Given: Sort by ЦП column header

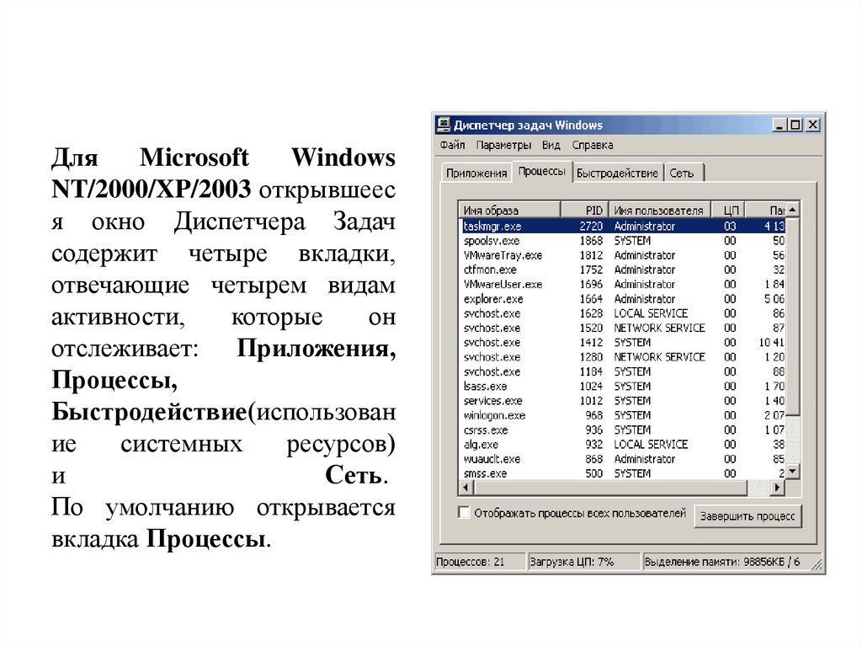Looking at the screenshot, I should 728,211.
